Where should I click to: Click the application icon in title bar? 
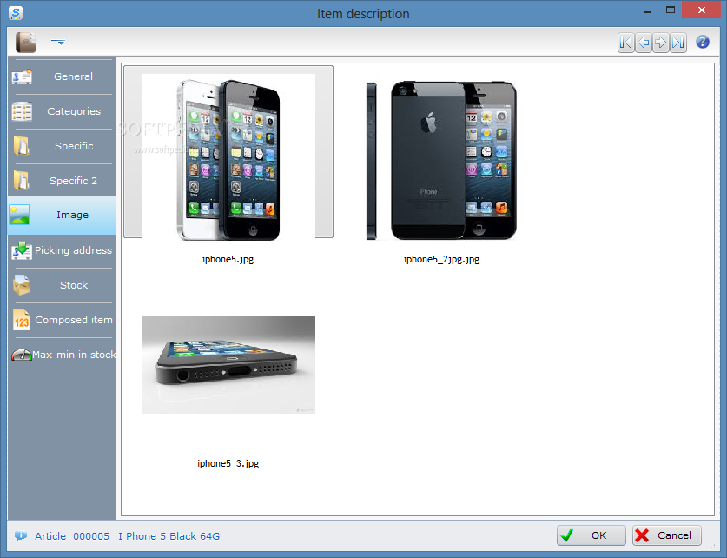(16, 13)
